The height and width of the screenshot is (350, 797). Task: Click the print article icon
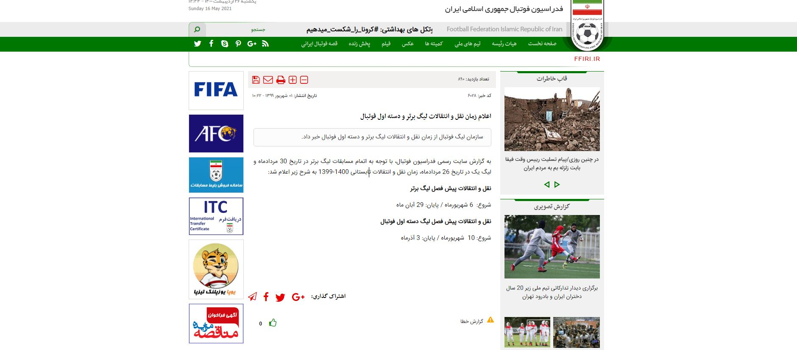point(281,80)
